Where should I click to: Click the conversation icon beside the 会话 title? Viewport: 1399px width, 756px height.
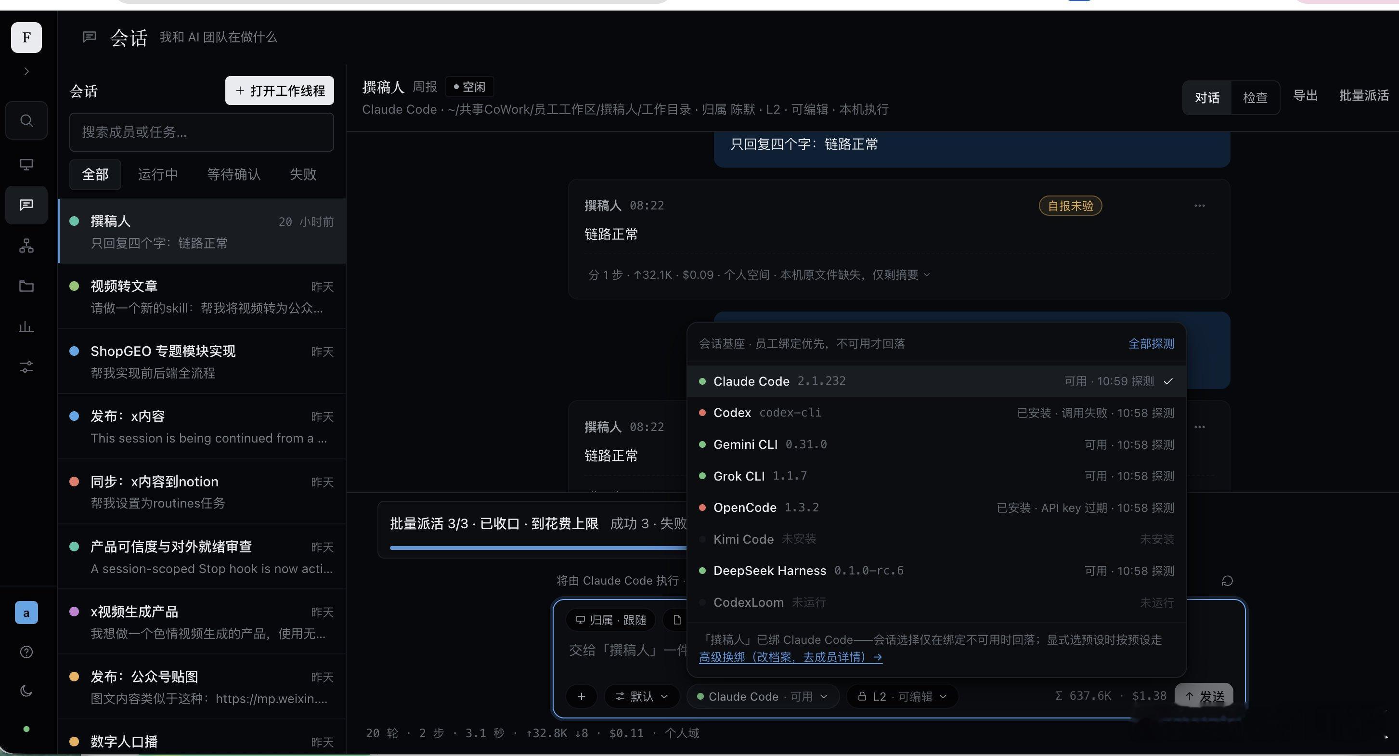(89, 37)
